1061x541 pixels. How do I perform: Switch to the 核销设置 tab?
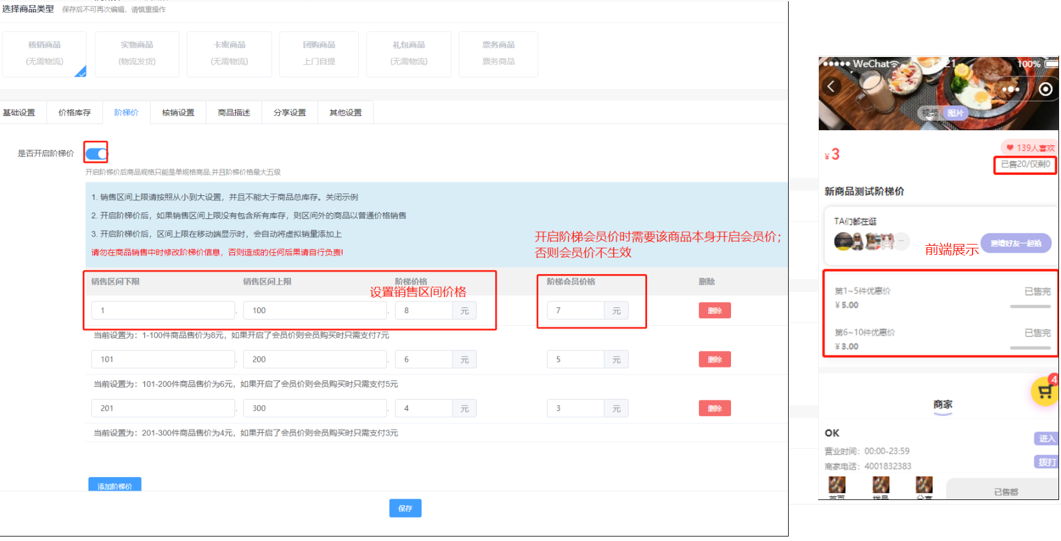click(x=178, y=113)
